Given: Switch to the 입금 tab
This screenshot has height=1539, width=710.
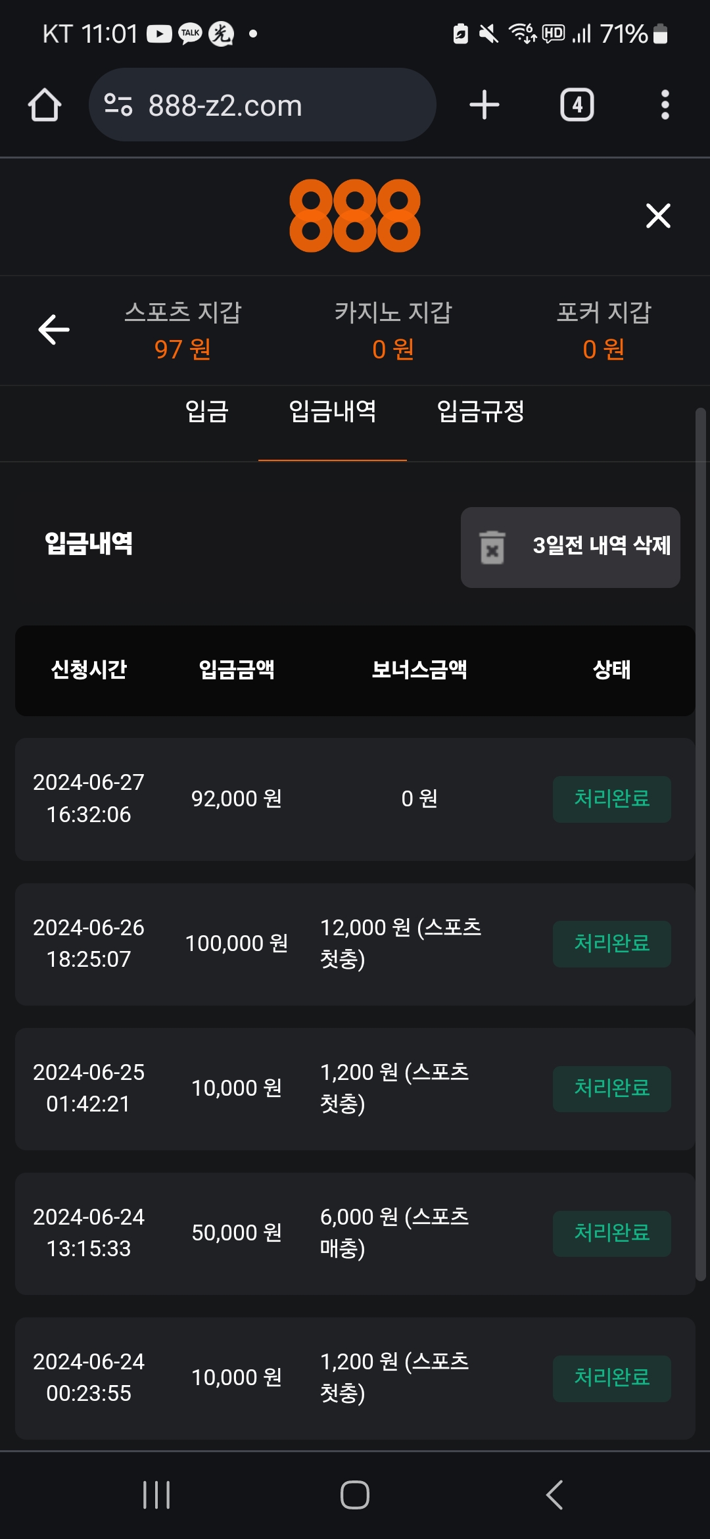Looking at the screenshot, I should 206,412.
